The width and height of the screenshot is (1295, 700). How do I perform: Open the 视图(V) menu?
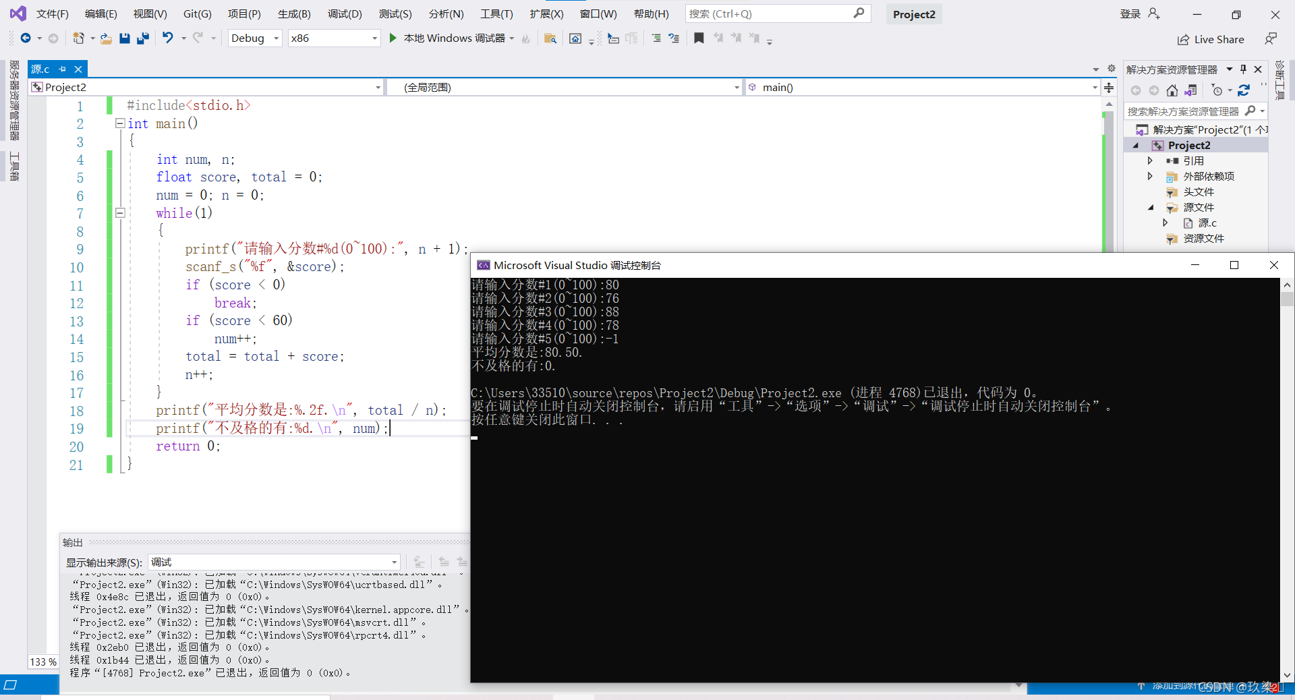(150, 13)
